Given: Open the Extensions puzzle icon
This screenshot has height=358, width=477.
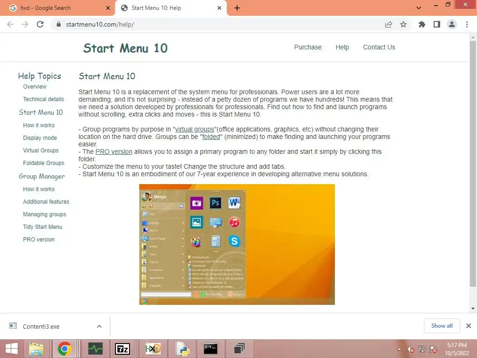Looking at the screenshot, I should [422, 24].
